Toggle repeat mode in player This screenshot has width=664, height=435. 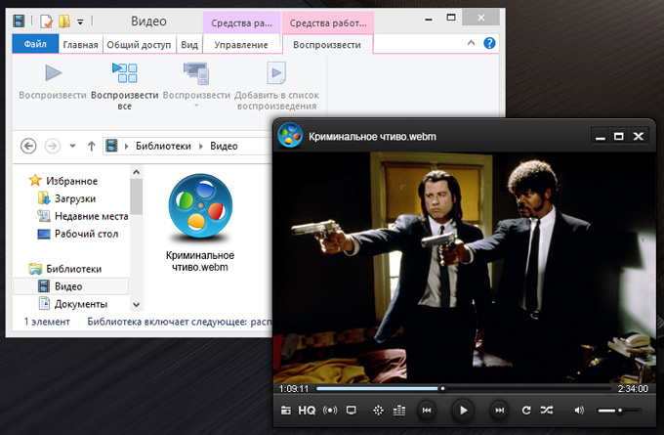tap(526, 410)
